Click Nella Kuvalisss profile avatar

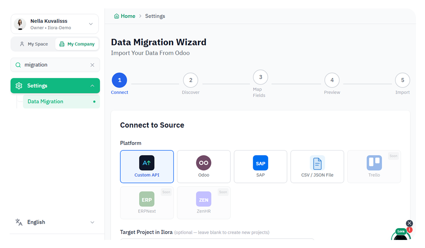20,24
